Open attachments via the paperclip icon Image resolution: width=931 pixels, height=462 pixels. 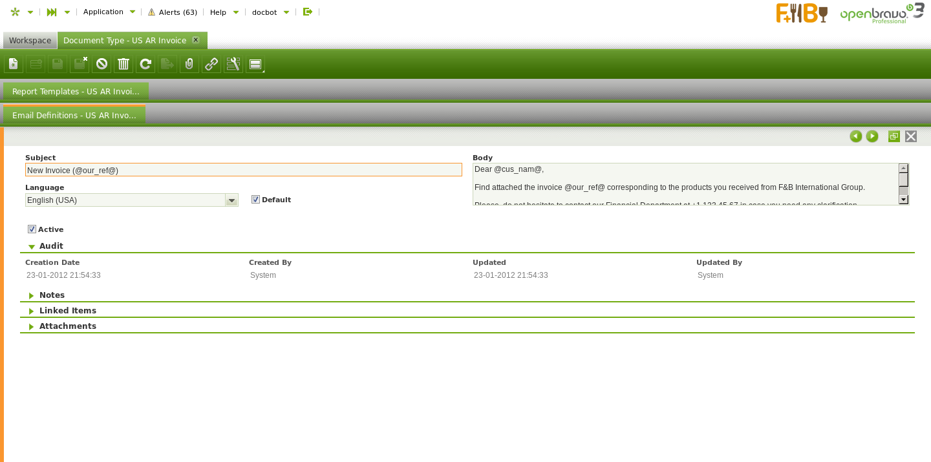tap(189, 64)
